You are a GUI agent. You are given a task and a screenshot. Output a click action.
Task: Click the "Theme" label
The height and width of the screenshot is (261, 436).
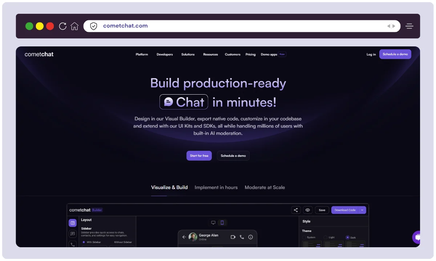point(307,231)
